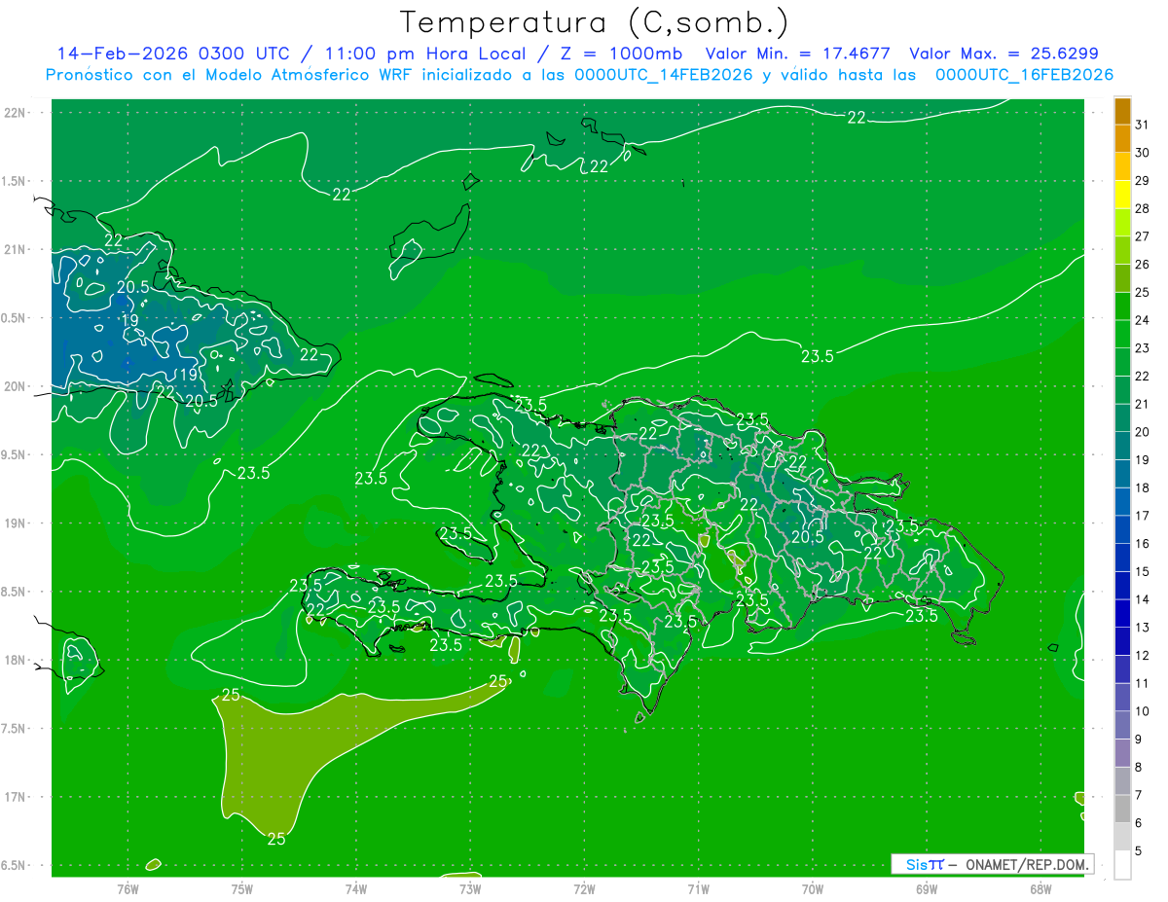Click the 'ONAMET/REP.DOM.' credit label
Image resolution: width=1168 pixels, height=902 pixels.
tap(1028, 864)
